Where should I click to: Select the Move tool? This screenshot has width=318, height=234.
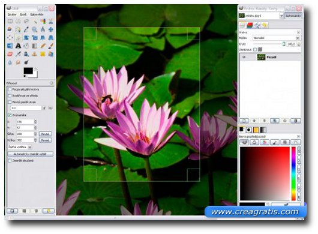51,29
